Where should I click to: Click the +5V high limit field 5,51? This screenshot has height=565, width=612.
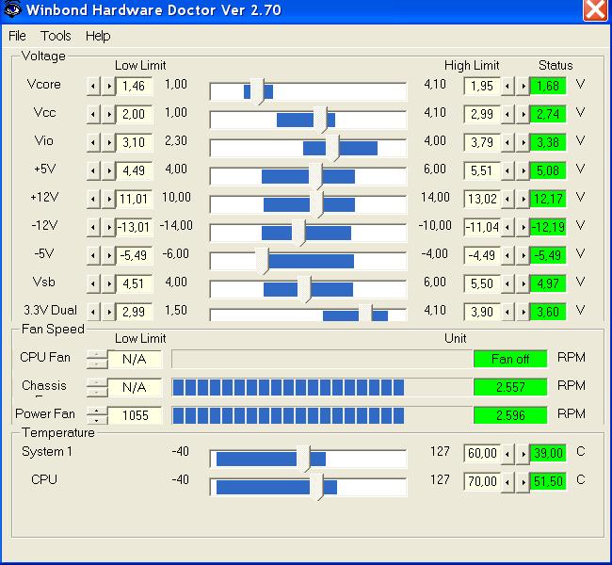(482, 170)
